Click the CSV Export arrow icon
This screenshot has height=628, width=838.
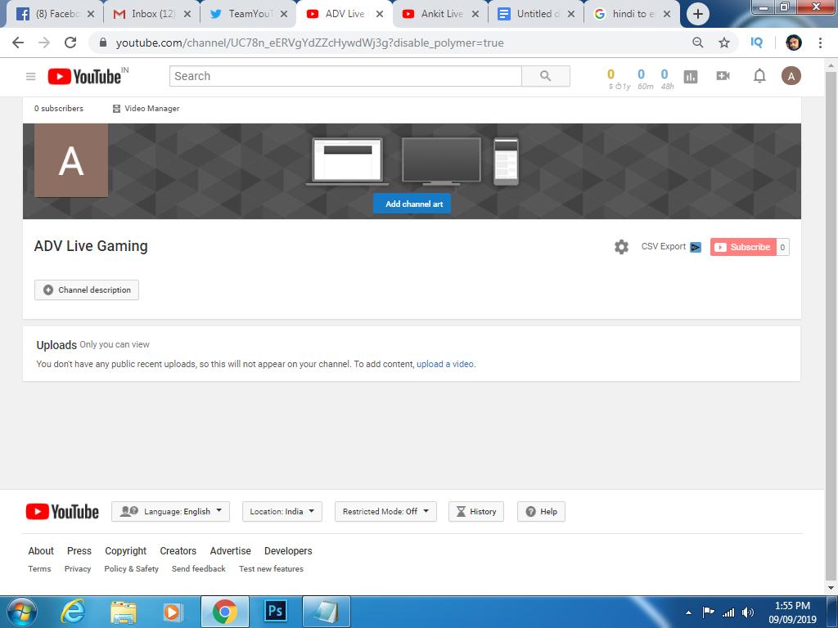tap(696, 247)
